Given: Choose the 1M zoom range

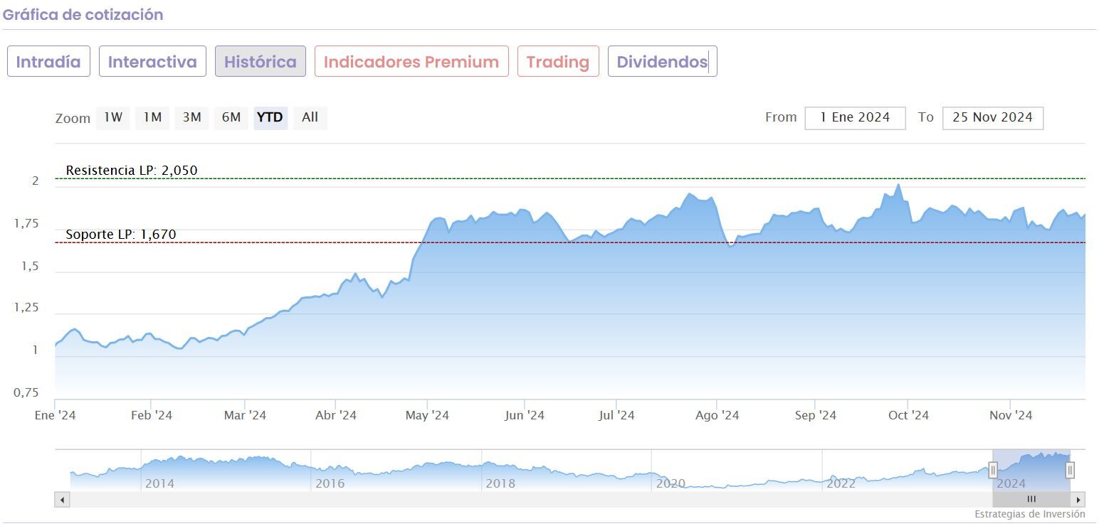Looking at the screenshot, I should pos(152,117).
